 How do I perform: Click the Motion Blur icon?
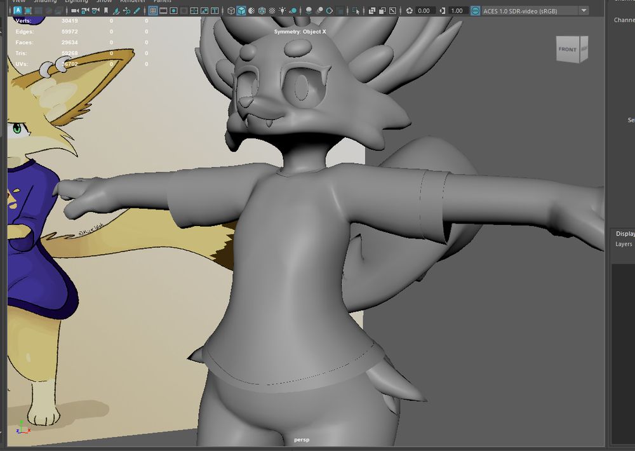pos(319,11)
